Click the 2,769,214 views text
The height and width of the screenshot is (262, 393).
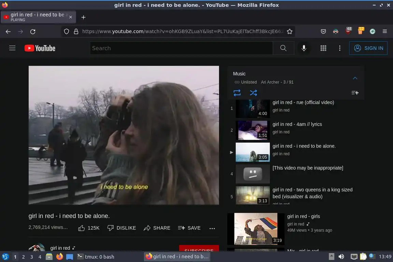(x=48, y=227)
